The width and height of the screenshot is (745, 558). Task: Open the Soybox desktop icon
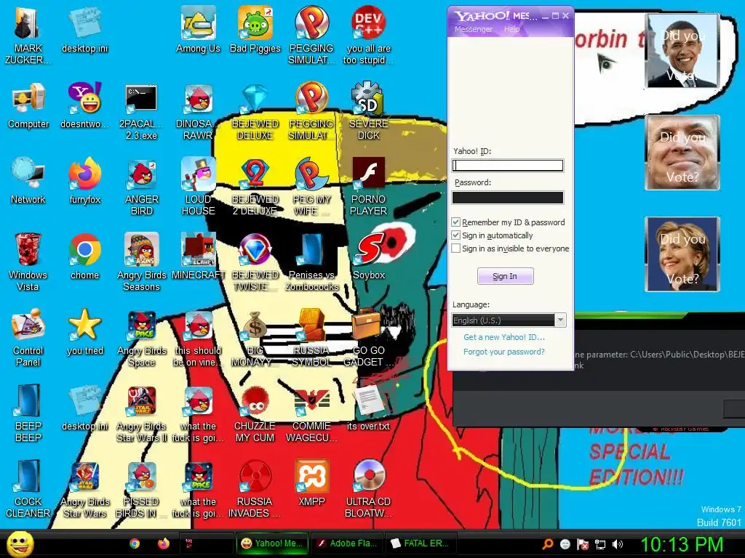tap(369, 256)
